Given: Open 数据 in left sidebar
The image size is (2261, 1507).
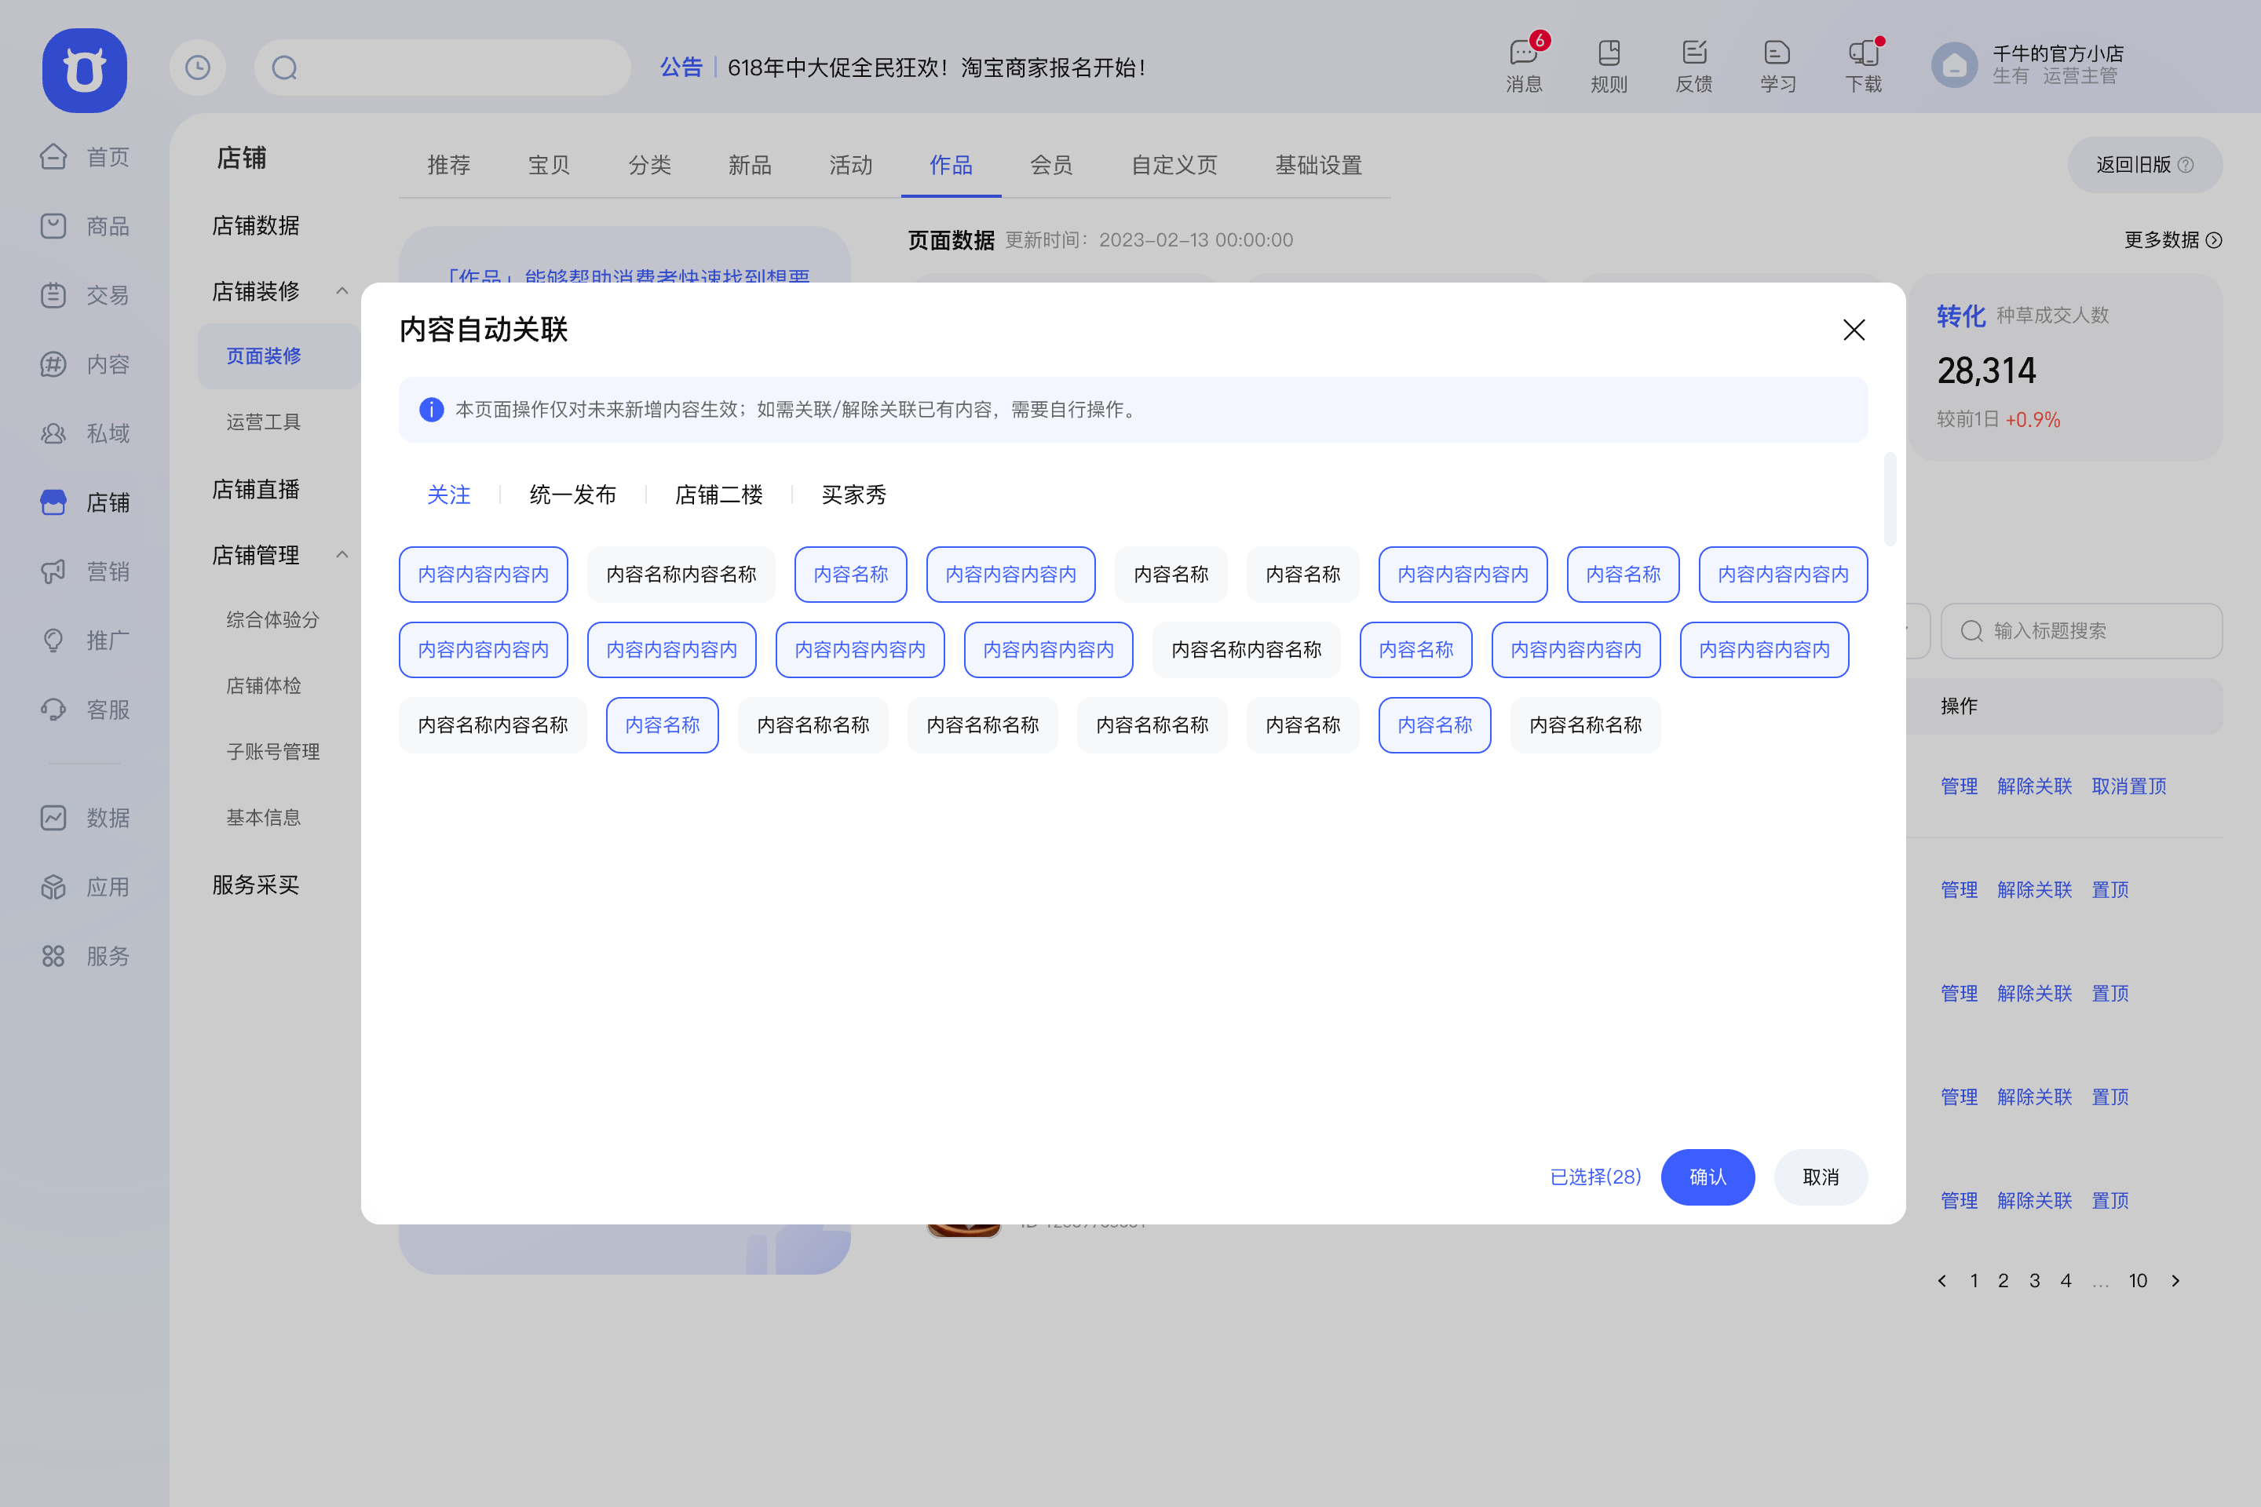Looking at the screenshot, I should pyautogui.click(x=85, y=818).
